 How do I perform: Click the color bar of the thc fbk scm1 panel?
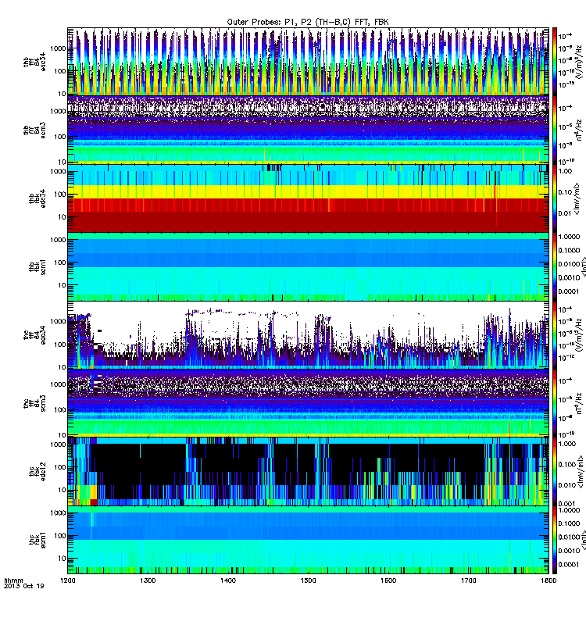coord(554,540)
